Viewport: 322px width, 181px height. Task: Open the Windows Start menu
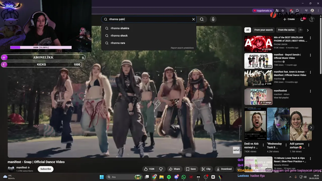[102, 177]
